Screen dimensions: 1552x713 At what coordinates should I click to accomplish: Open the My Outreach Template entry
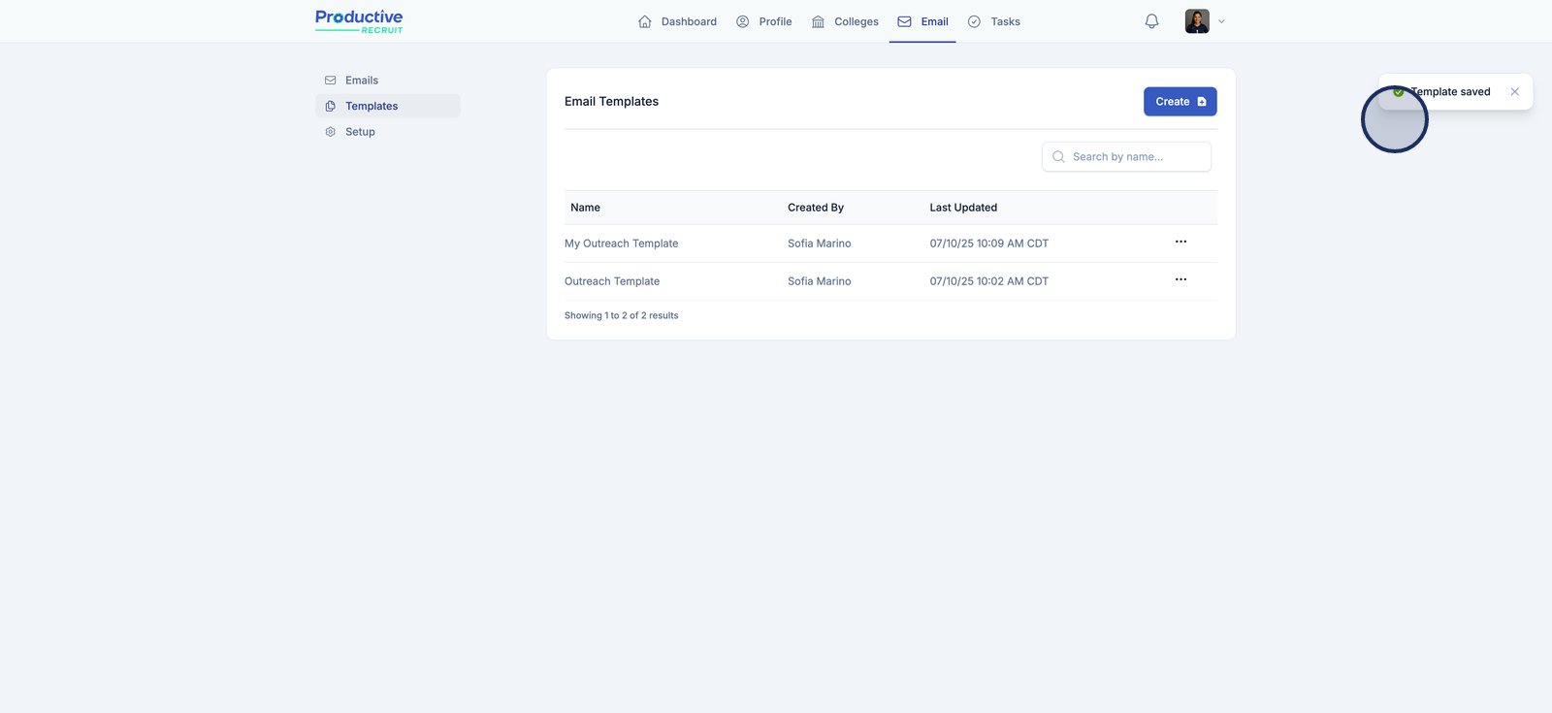point(621,243)
